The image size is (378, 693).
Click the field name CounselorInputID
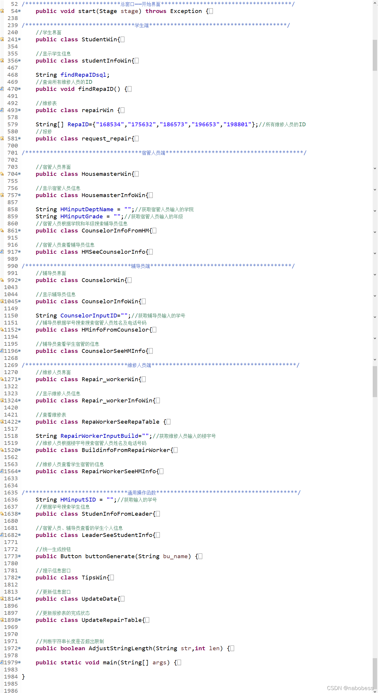88,316
